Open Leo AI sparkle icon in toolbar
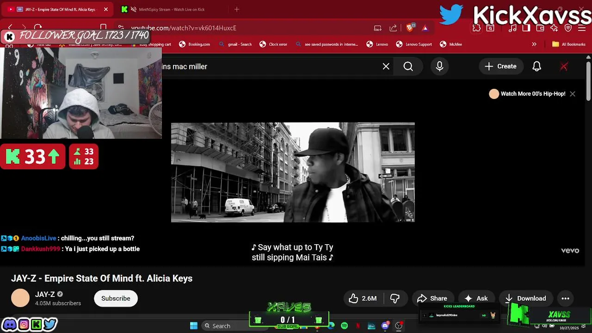The image size is (592, 333). 554,28
